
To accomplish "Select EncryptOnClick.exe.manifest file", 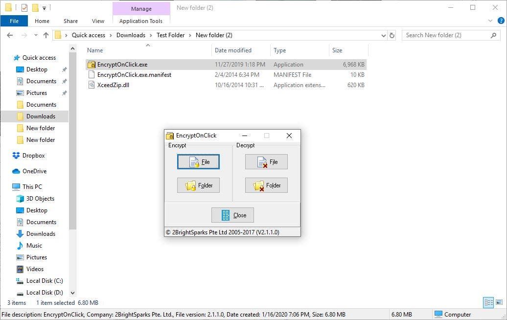I will pos(134,75).
